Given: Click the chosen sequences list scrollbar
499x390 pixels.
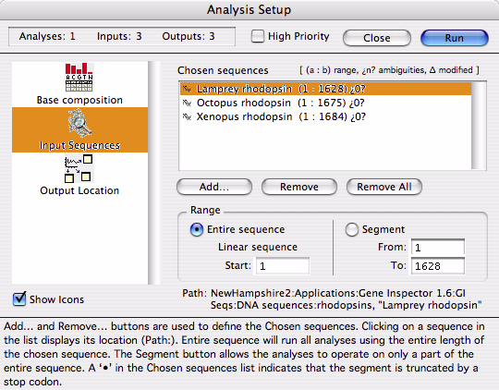Looking at the screenshot, I should tap(479, 126).
